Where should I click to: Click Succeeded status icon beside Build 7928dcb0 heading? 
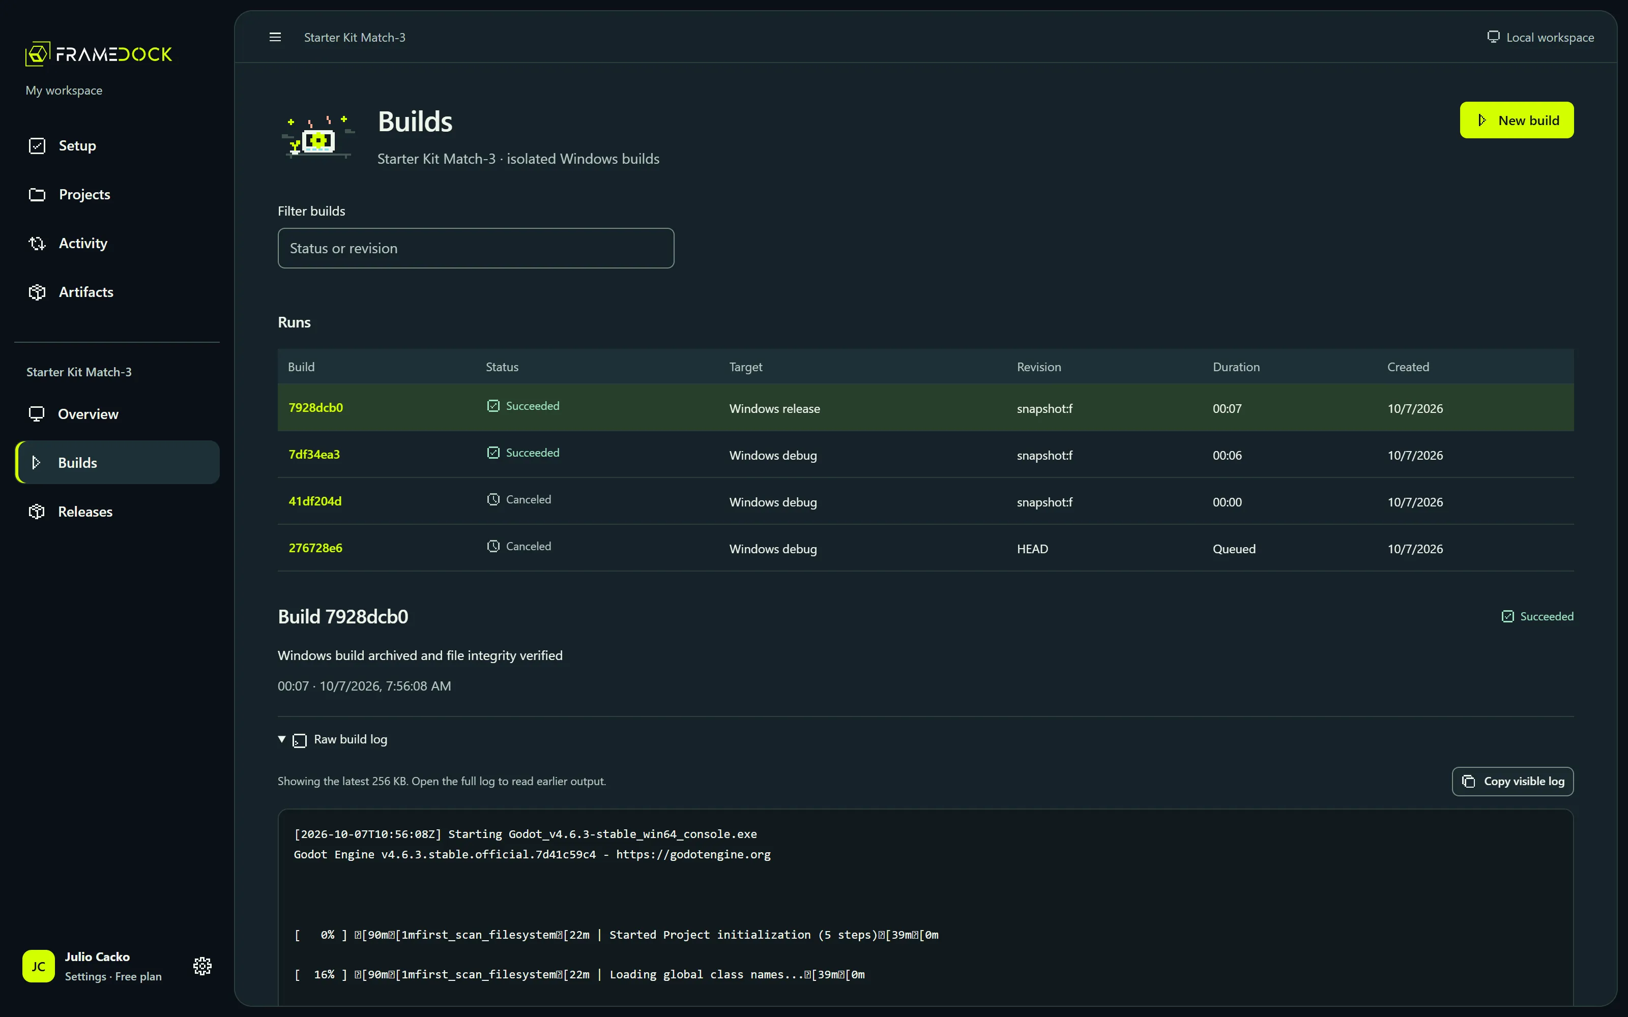(x=1507, y=616)
